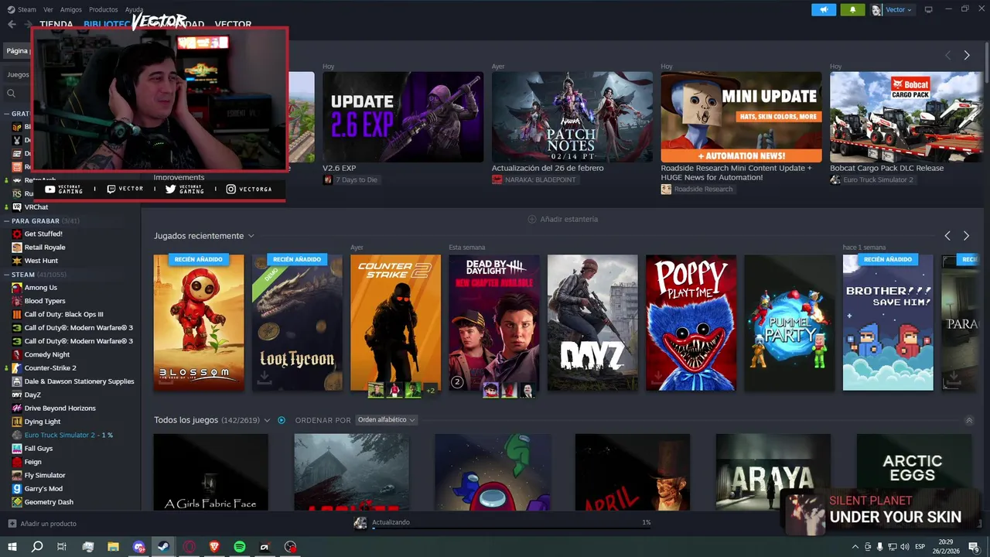Image resolution: width=990 pixels, height=557 pixels.
Task: Select the Poppy Playtime cover
Action: [691, 323]
